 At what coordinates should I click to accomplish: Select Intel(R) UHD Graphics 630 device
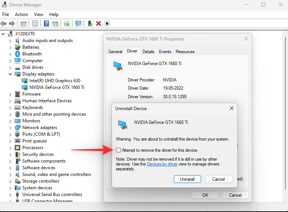pos(54,81)
